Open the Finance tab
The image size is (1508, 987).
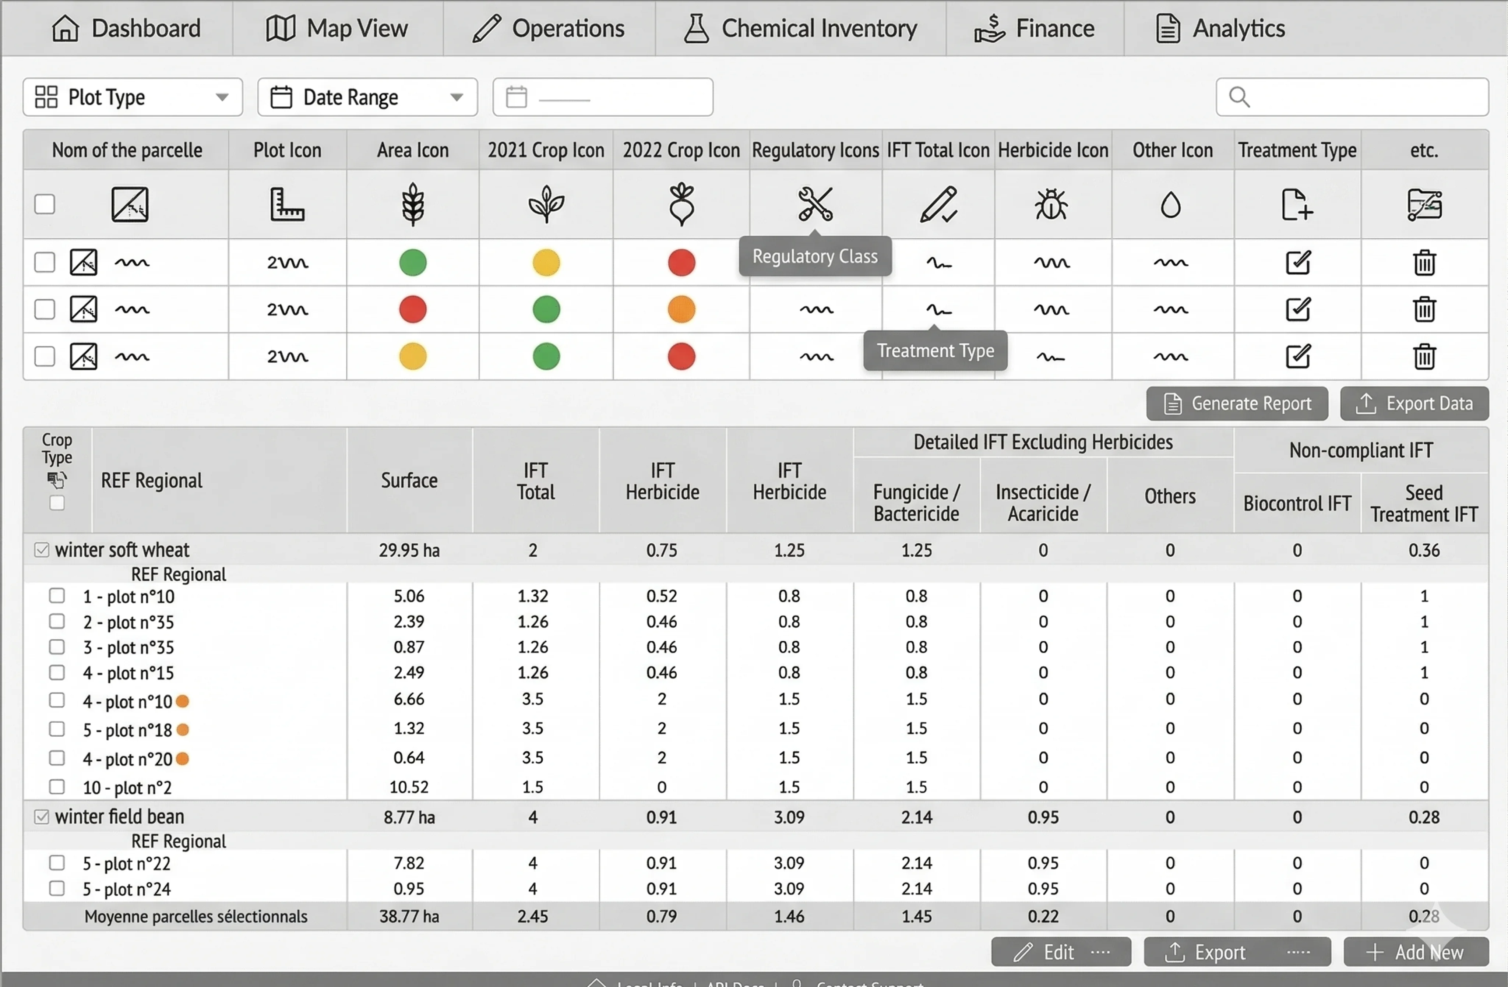pyautogui.click(x=1034, y=28)
